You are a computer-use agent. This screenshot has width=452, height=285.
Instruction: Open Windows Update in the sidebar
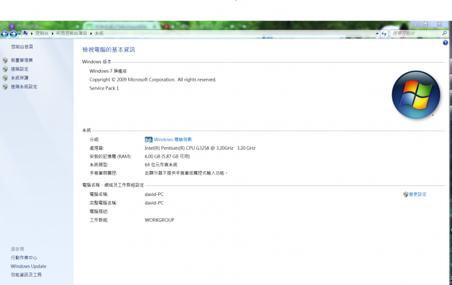coord(28,266)
